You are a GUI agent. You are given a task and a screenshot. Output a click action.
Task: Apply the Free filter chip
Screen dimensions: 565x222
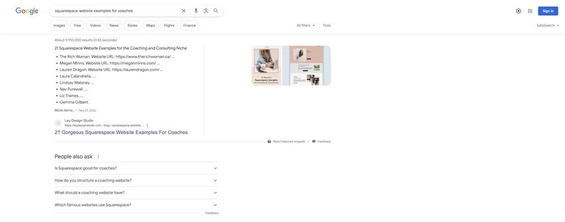(77, 25)
